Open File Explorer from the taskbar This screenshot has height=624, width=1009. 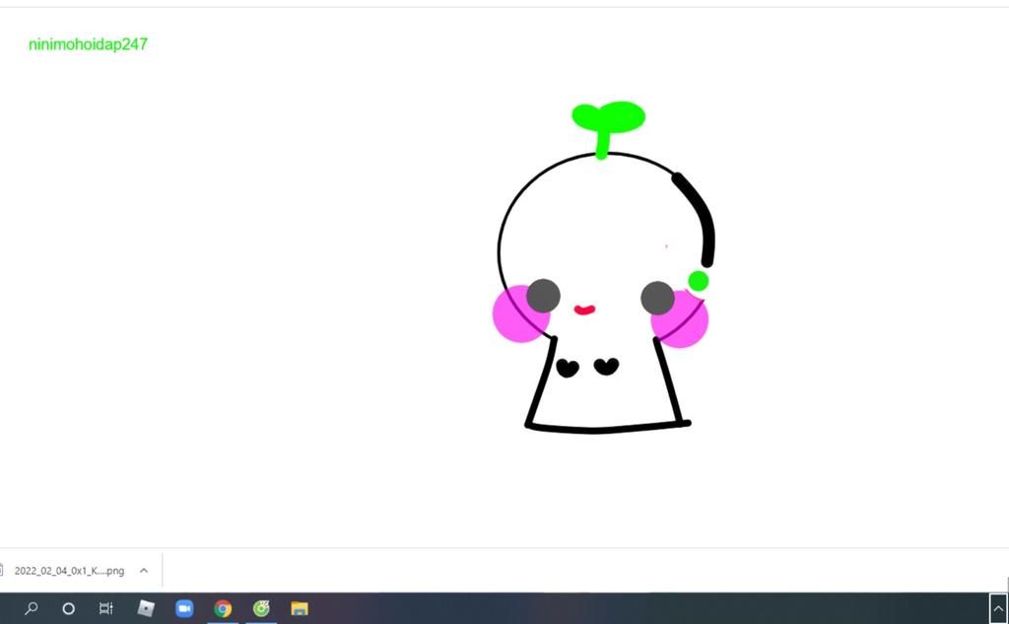300,608
